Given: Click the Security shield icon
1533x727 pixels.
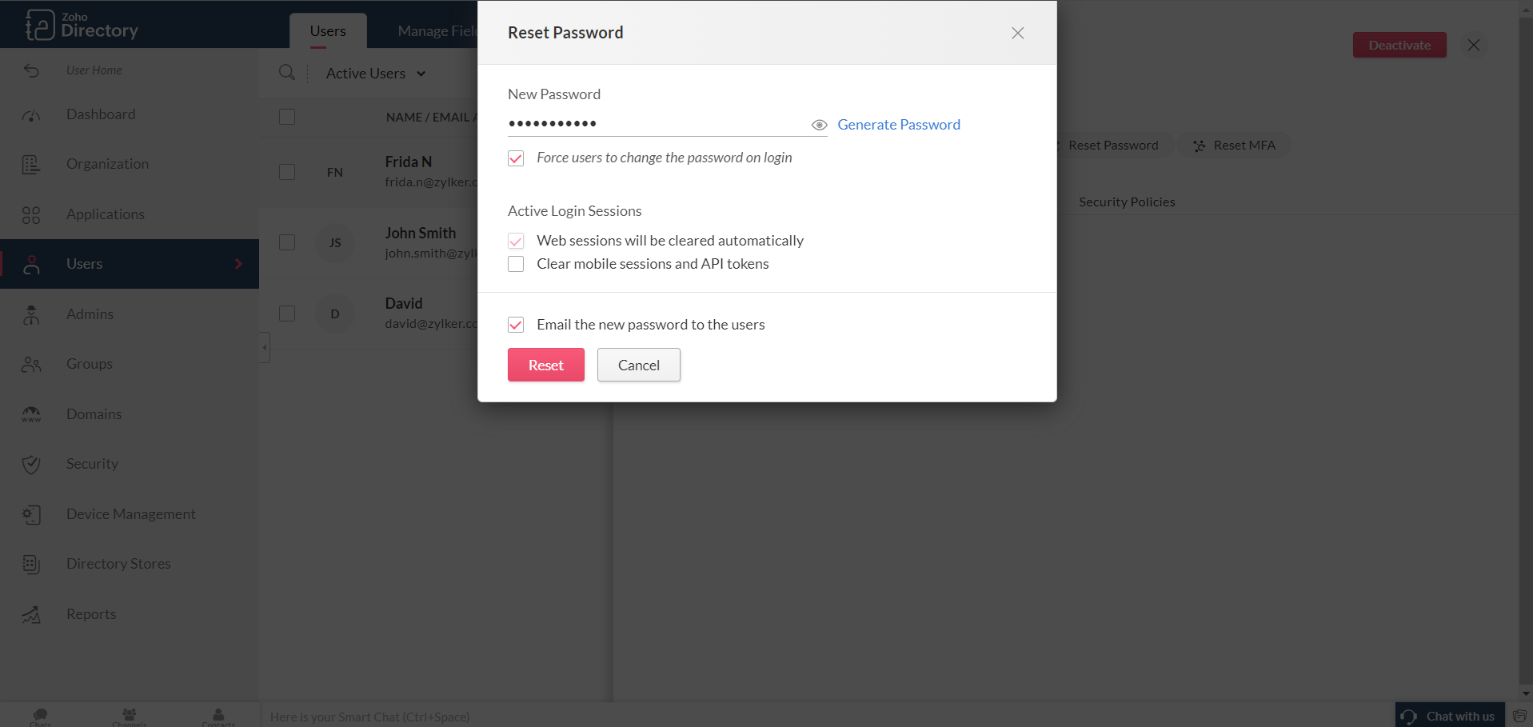Looking at the screenshot, I should click(x=31, y=465).
